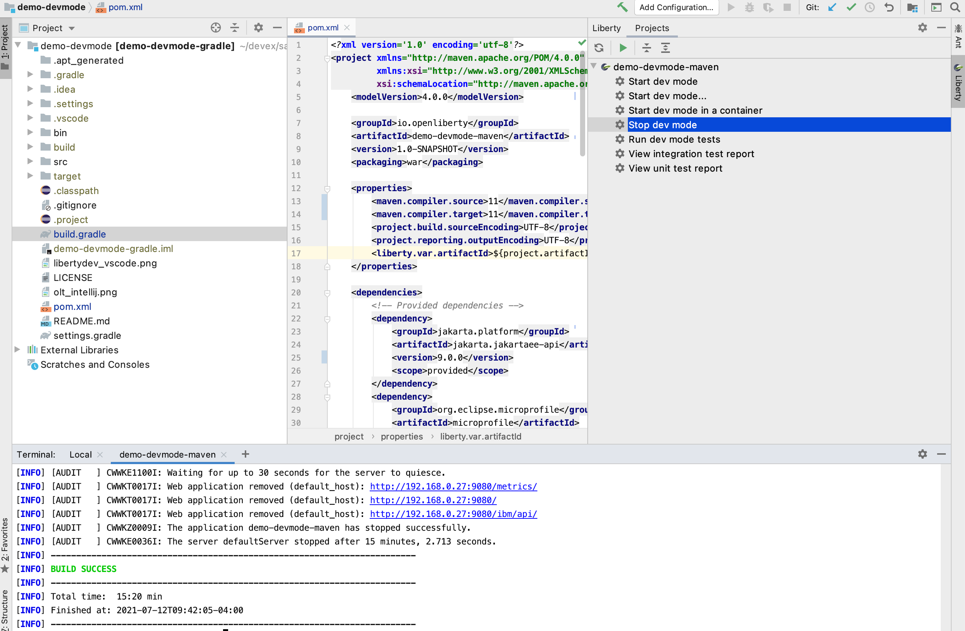Select Start dev mode in a container
Viewport: 965px width, 631px height.
point(695,111)
